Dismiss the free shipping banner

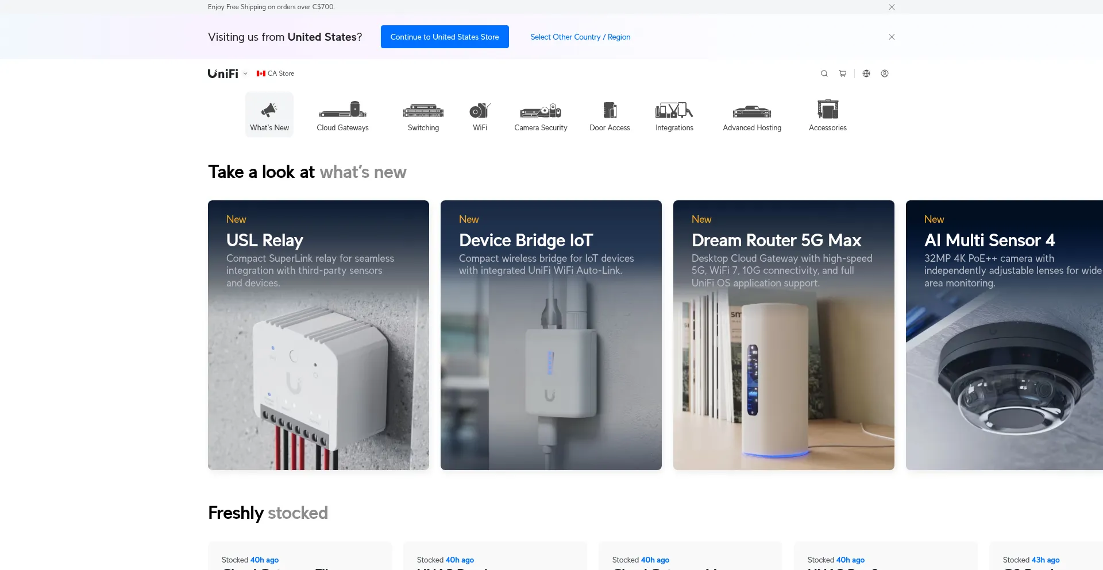click(892, 7)
